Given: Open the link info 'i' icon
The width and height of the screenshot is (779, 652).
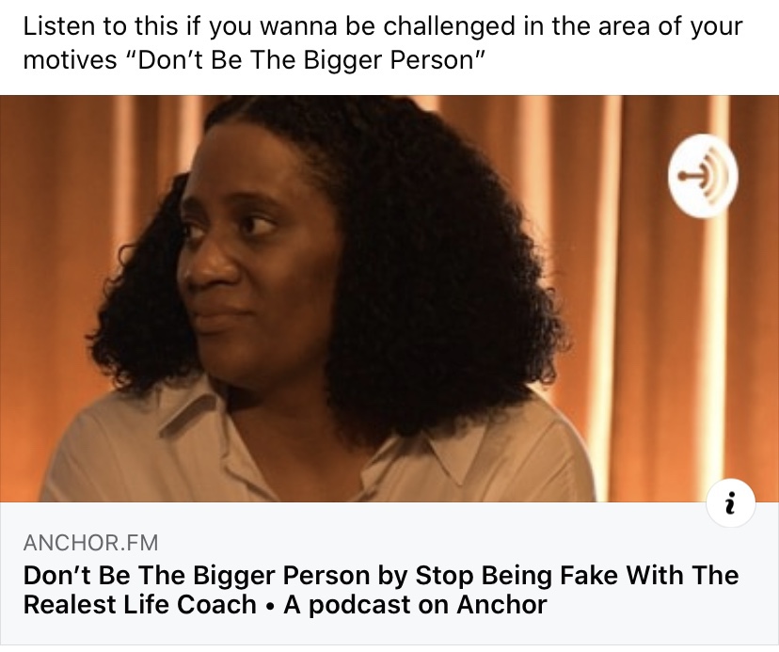Looking at the screenshot, I should pos(731,503).
